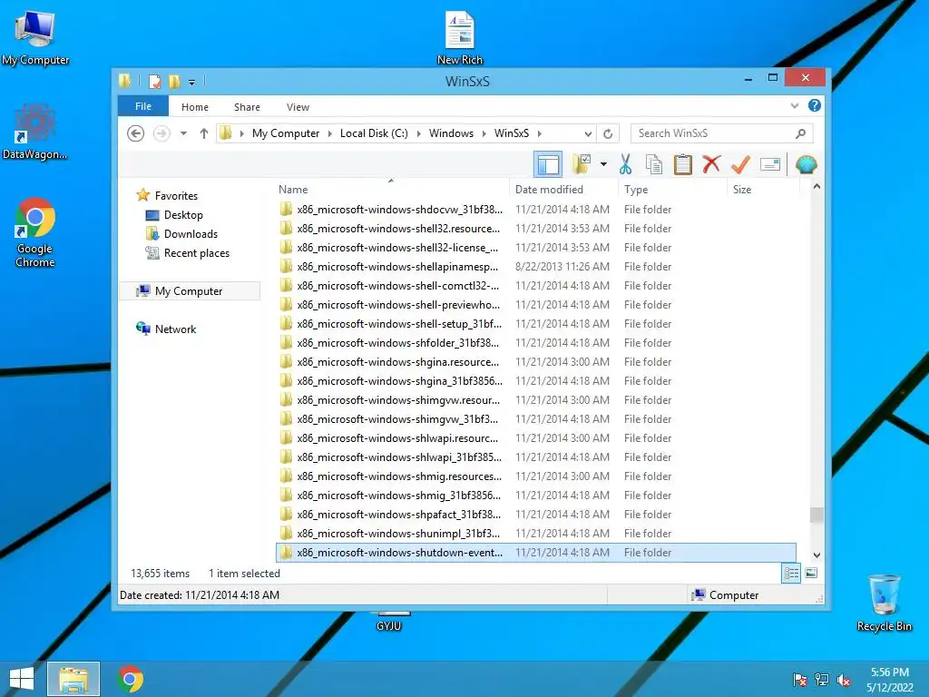This screenshot has height=697, width=929.
Task: Switch to Details view icon in status bar
Action: (x=791, y=574)
